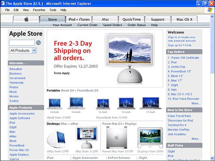Open the All Products dropdown
The width and height of the screenshot is (215, 161).
click(23, 51)
